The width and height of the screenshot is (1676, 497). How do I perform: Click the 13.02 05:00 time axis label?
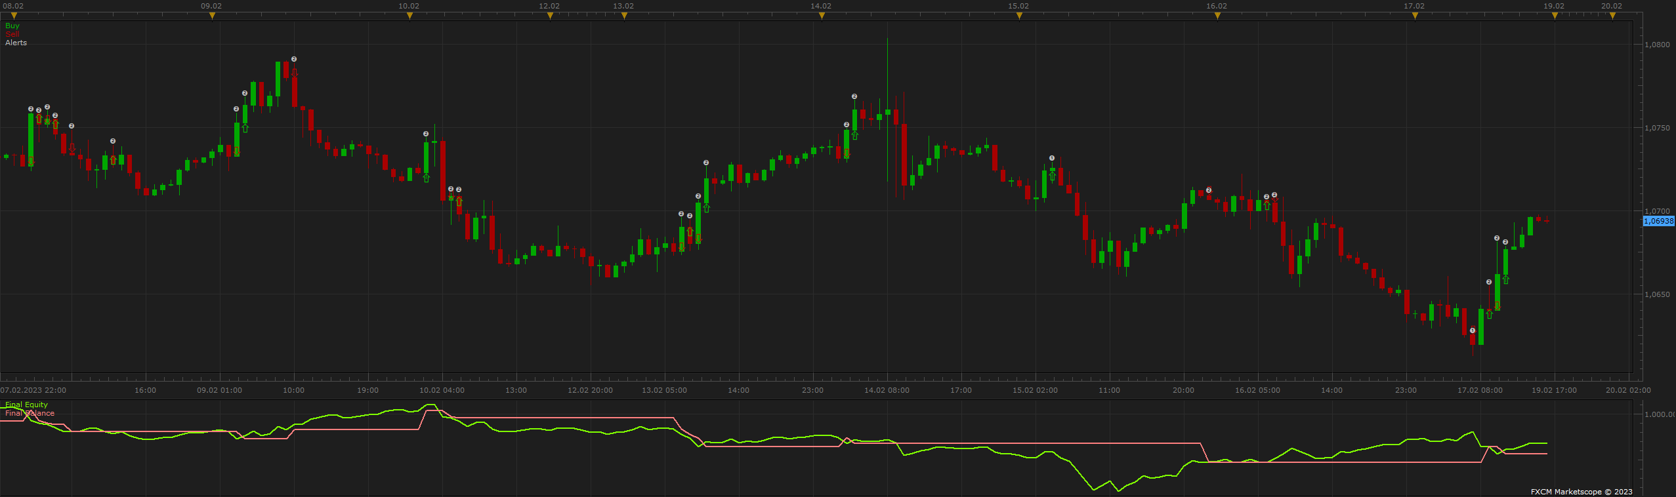click(x=664, y=390)
